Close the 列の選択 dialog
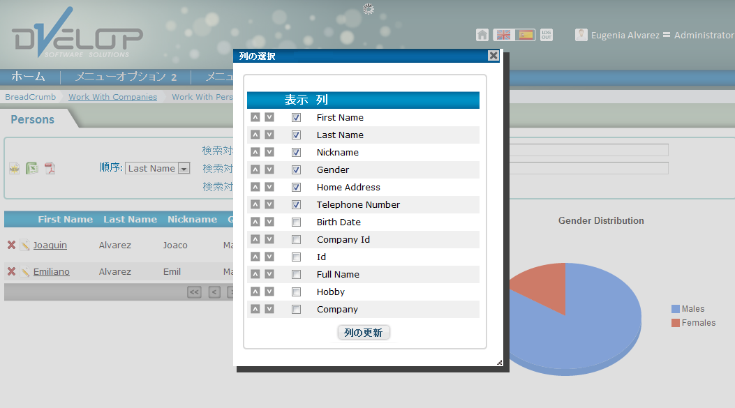The width and height of the screenshot is (735, 408). pos(493,56)
